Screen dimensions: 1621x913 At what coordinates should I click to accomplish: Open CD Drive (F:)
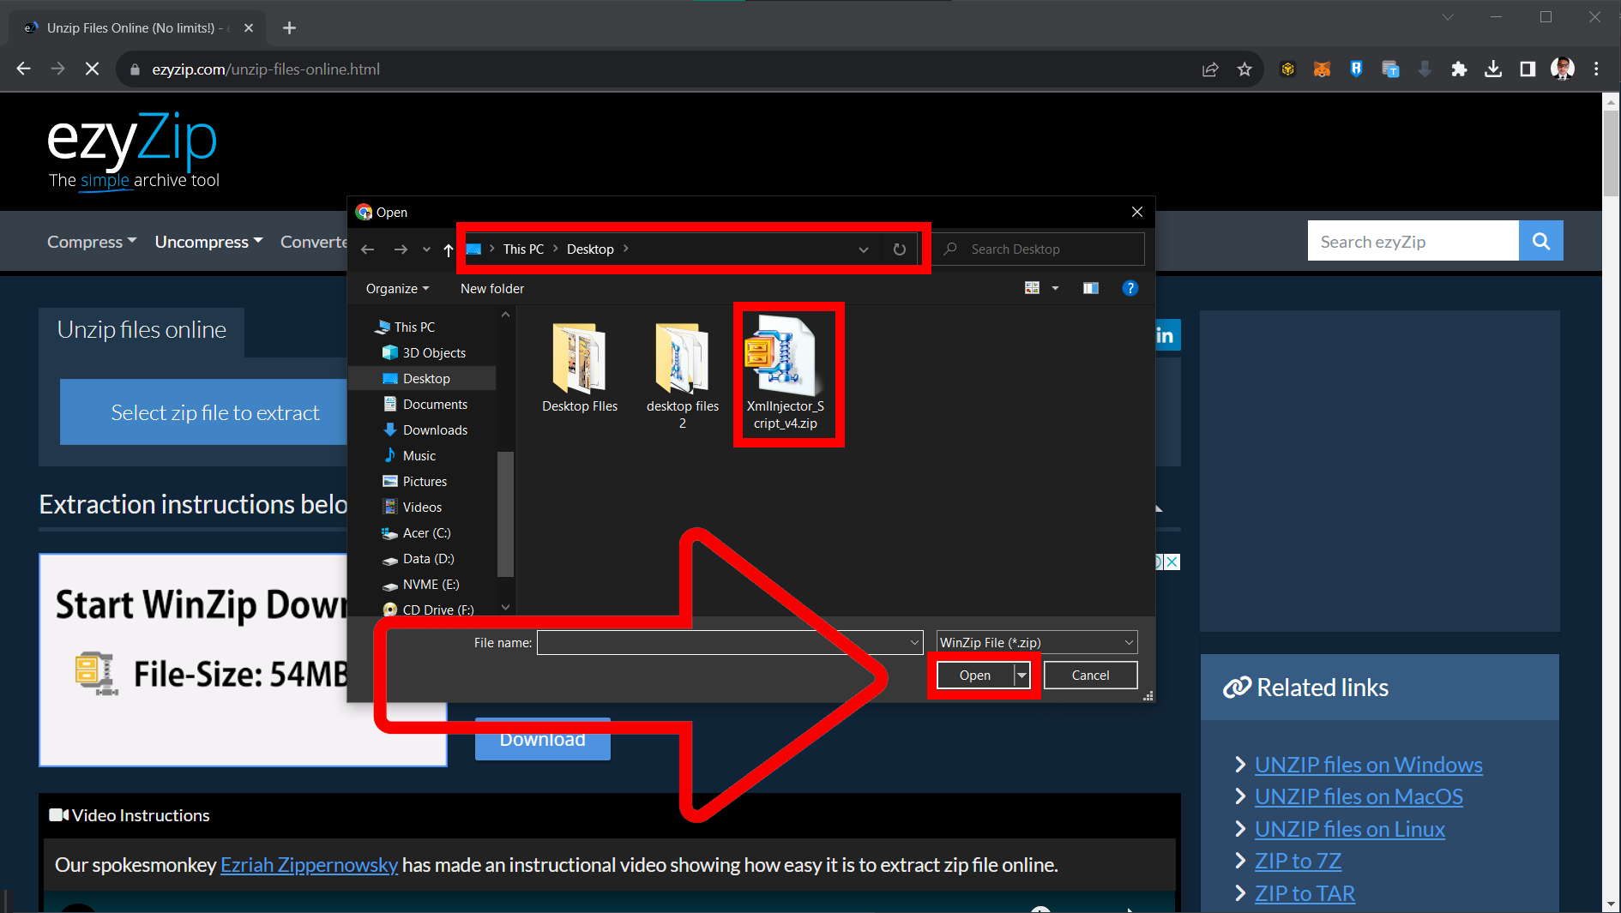click(428, 610)
